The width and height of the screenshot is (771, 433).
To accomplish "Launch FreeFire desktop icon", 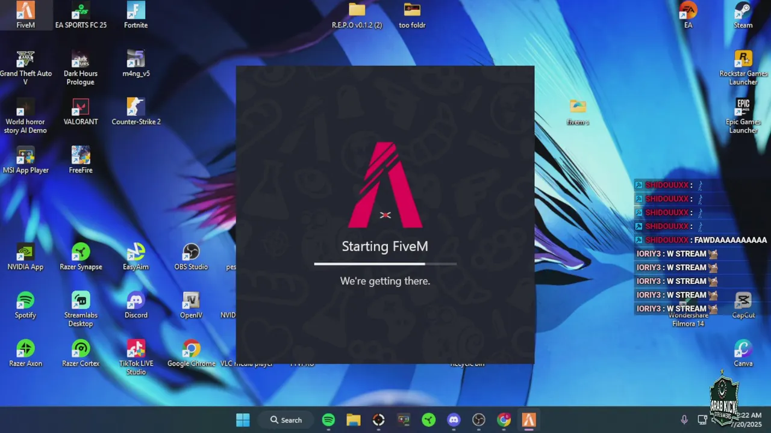I will coord(81,160).
